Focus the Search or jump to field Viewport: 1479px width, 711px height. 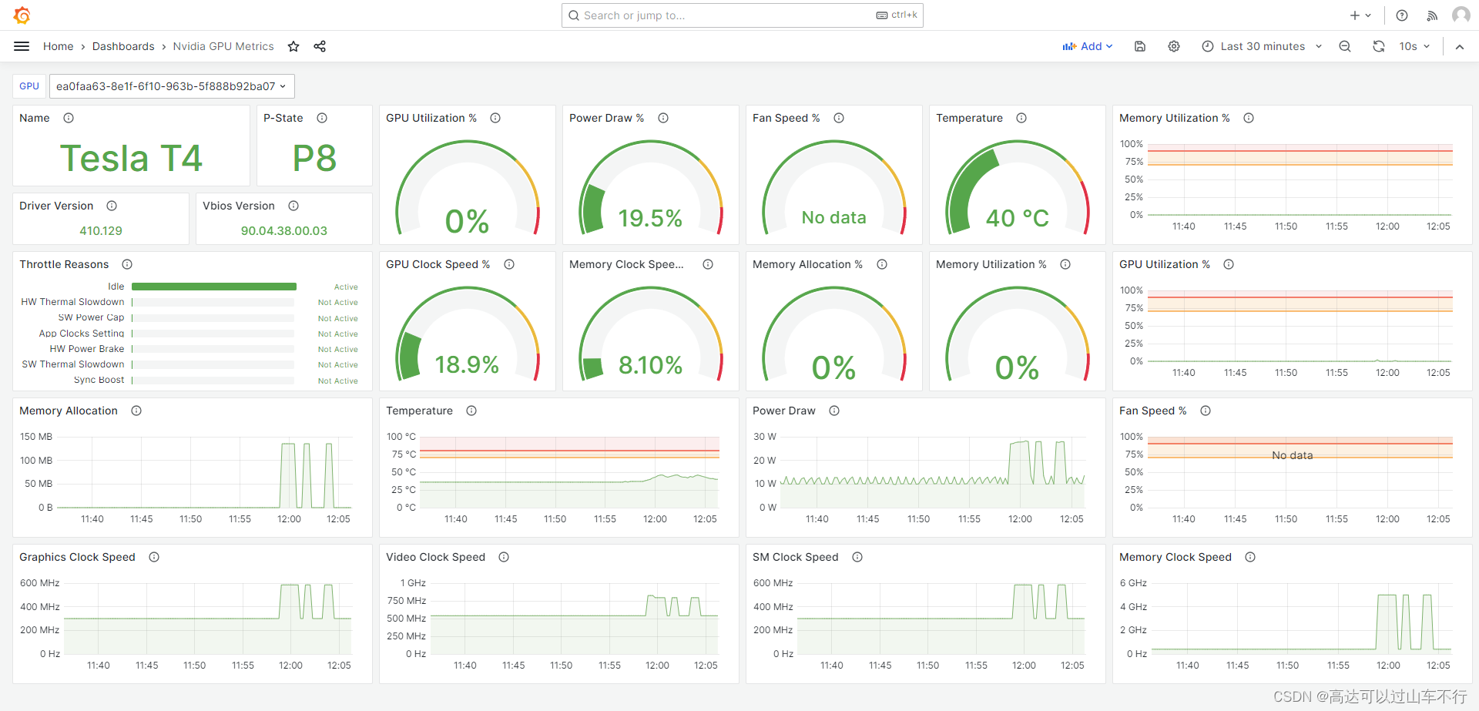[x=743, y=15]
